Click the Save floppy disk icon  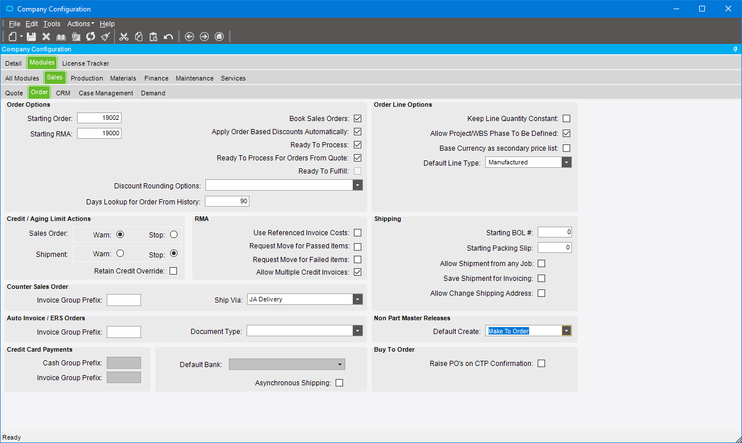pyautogui.click(x=31, y=37)
